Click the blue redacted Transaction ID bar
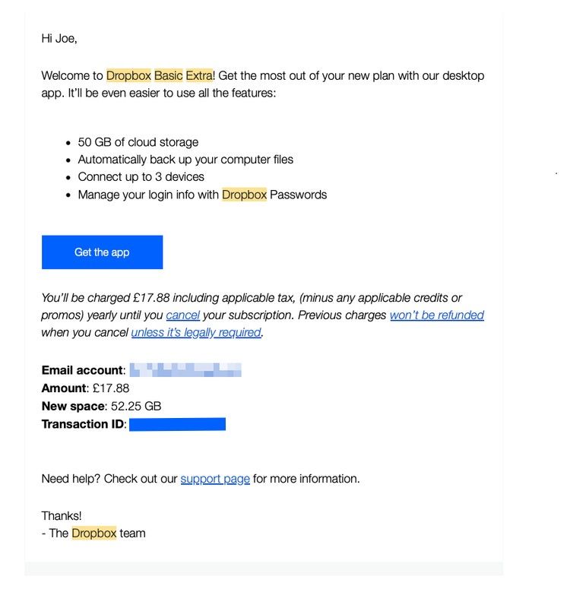 point(177,424)
